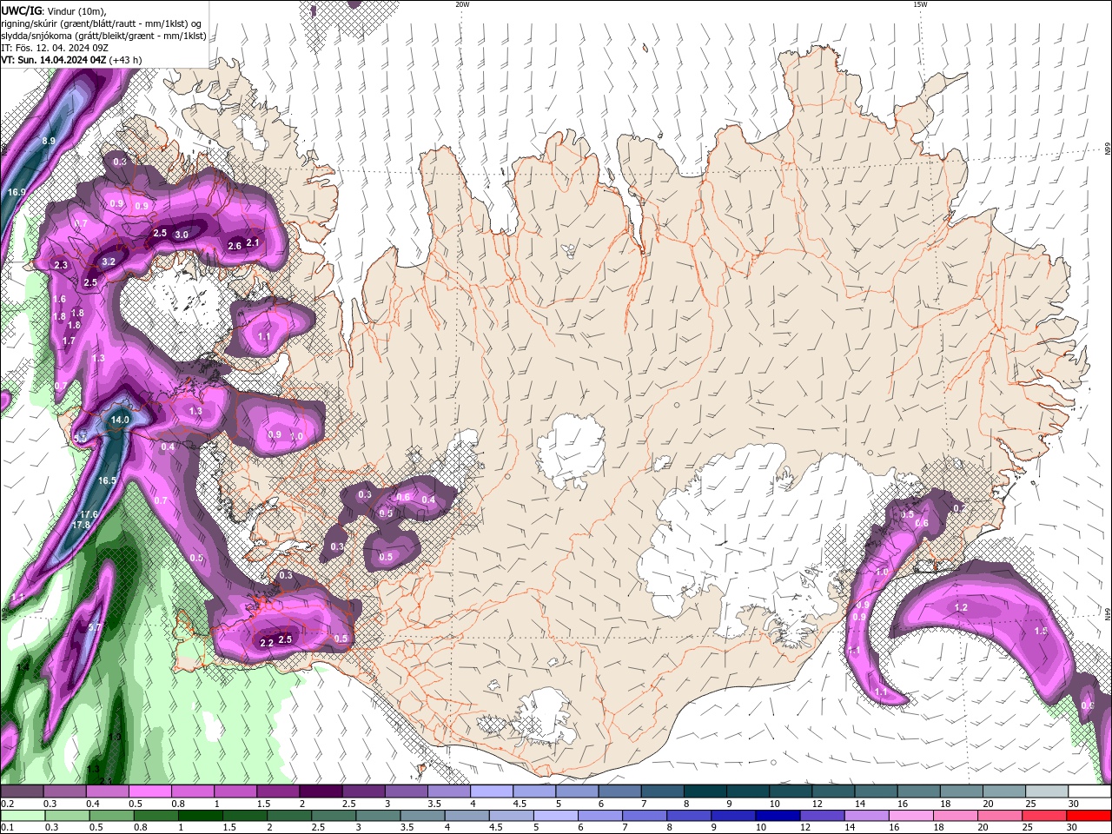
Task: Pick the slate blue 6 swatch in the top legend row
Action: tap(619, 791)
